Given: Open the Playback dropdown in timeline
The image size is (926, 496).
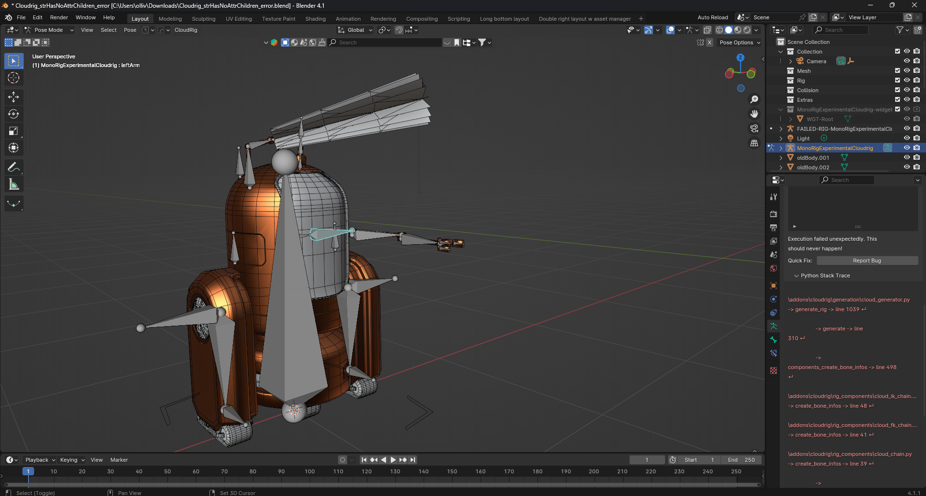Looking at the screenshot, I should tap(40, 460).
